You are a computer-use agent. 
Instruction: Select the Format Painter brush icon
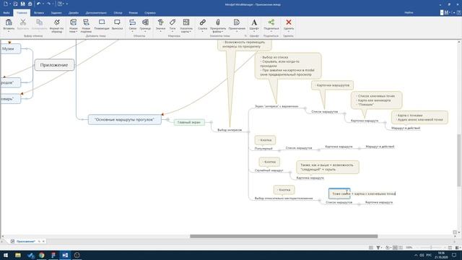[56, 22]
